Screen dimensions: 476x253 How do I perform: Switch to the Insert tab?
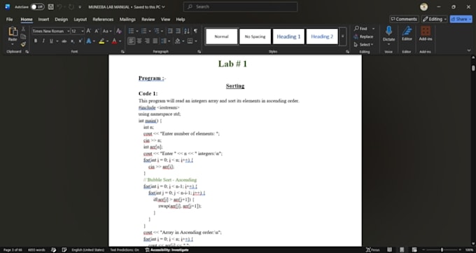[x=43, y=19]
